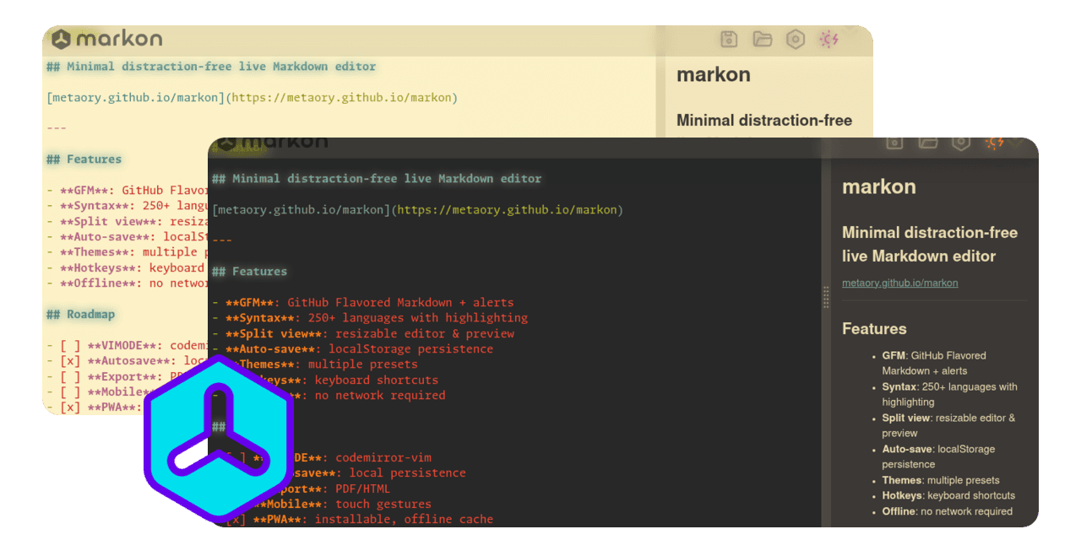The width and height of the screenshot is (1081, 540).
Task: Click the '[ ] **VIMODE**' line in light editor
Action: (x=128, y=346)
